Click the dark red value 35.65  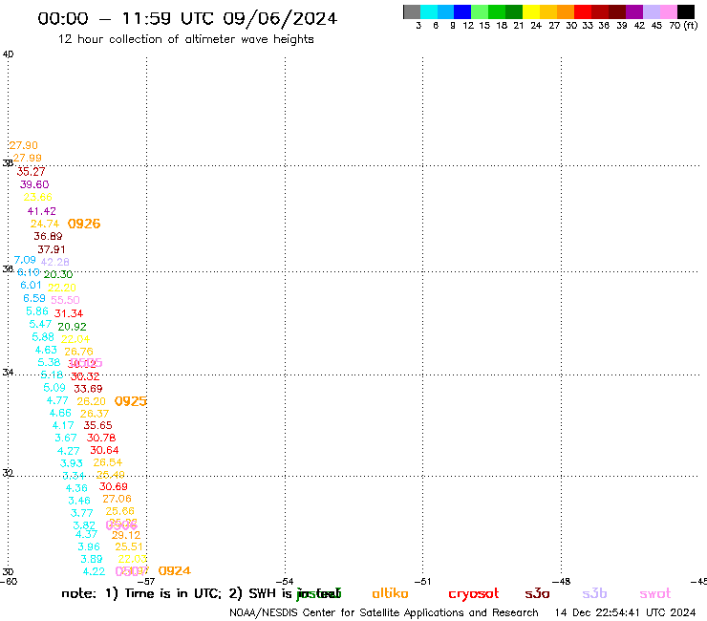tap(97, 425)
